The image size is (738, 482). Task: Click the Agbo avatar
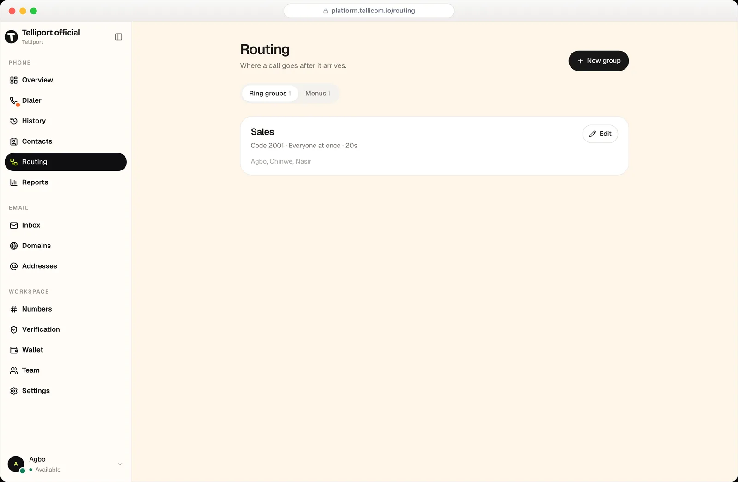click(x=16, y=464)
